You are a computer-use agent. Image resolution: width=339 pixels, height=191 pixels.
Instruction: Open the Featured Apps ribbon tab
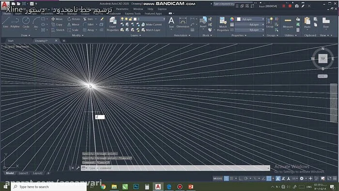(154, 14)
